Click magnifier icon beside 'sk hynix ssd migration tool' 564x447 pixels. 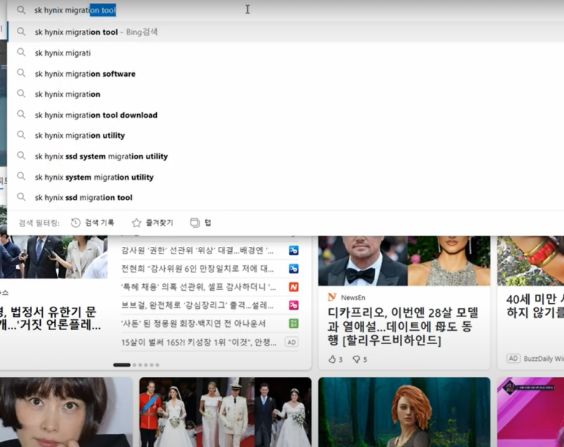tap(21, 197)
